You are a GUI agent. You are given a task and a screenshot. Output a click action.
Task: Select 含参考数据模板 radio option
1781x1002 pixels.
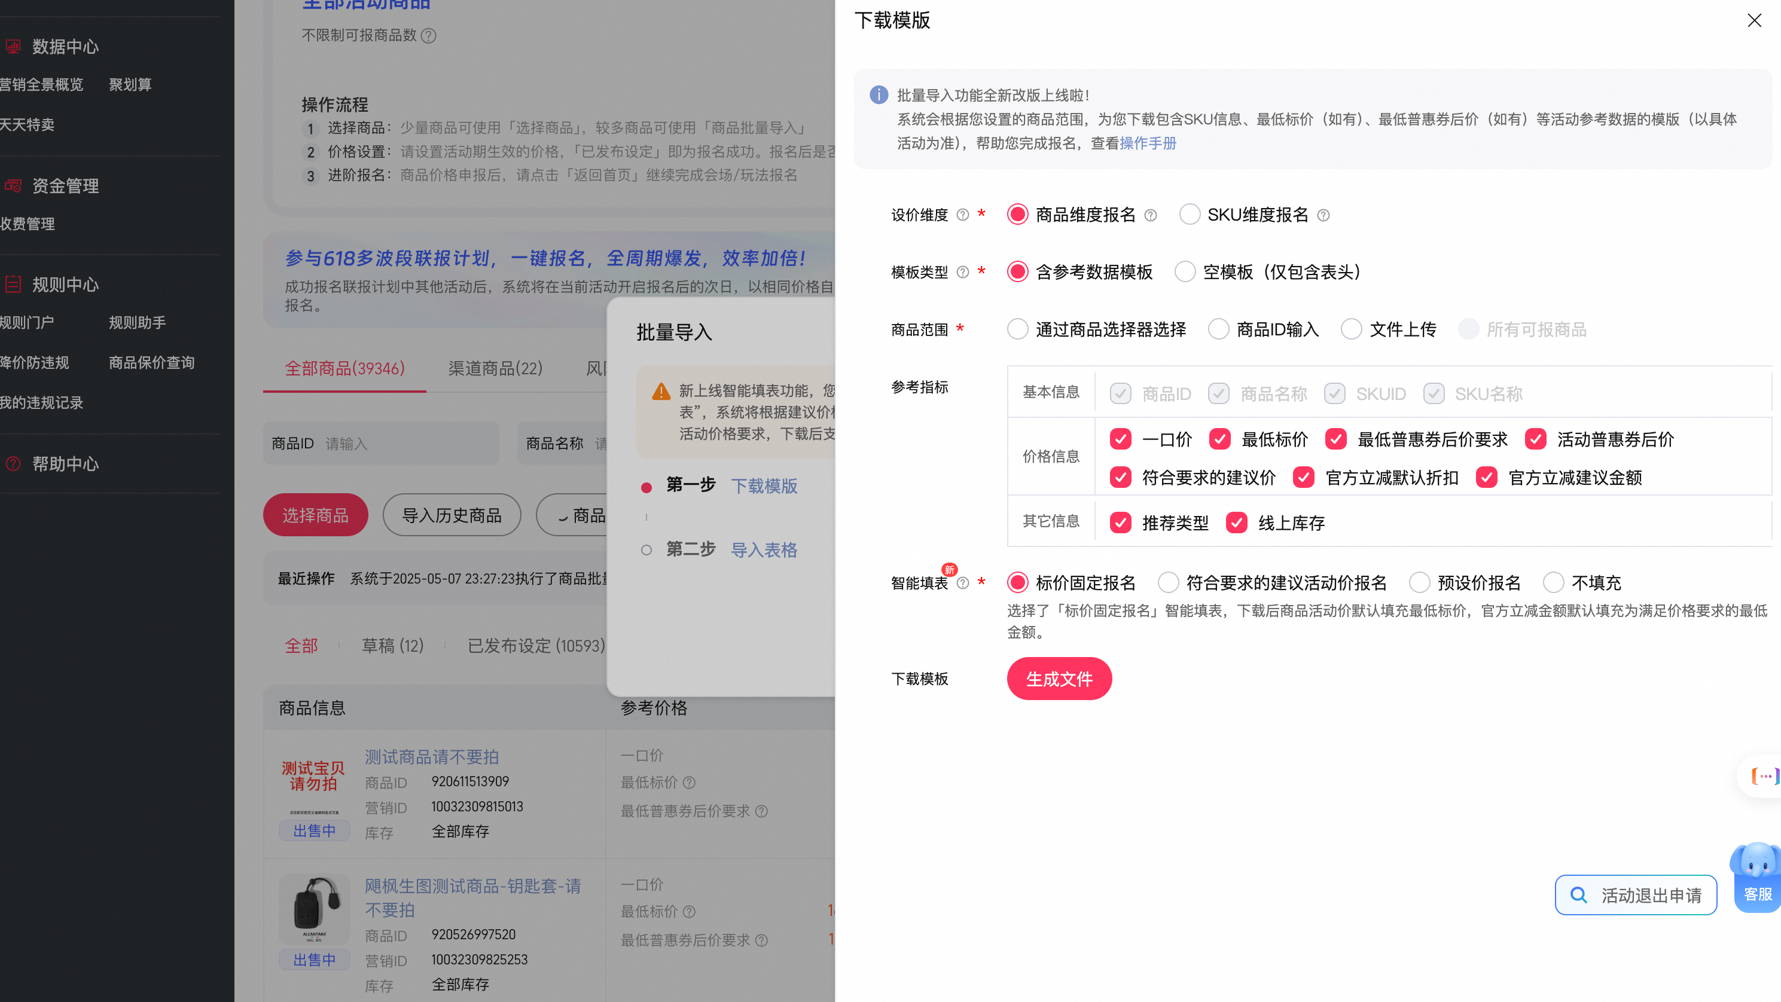tap(1017, 272)
